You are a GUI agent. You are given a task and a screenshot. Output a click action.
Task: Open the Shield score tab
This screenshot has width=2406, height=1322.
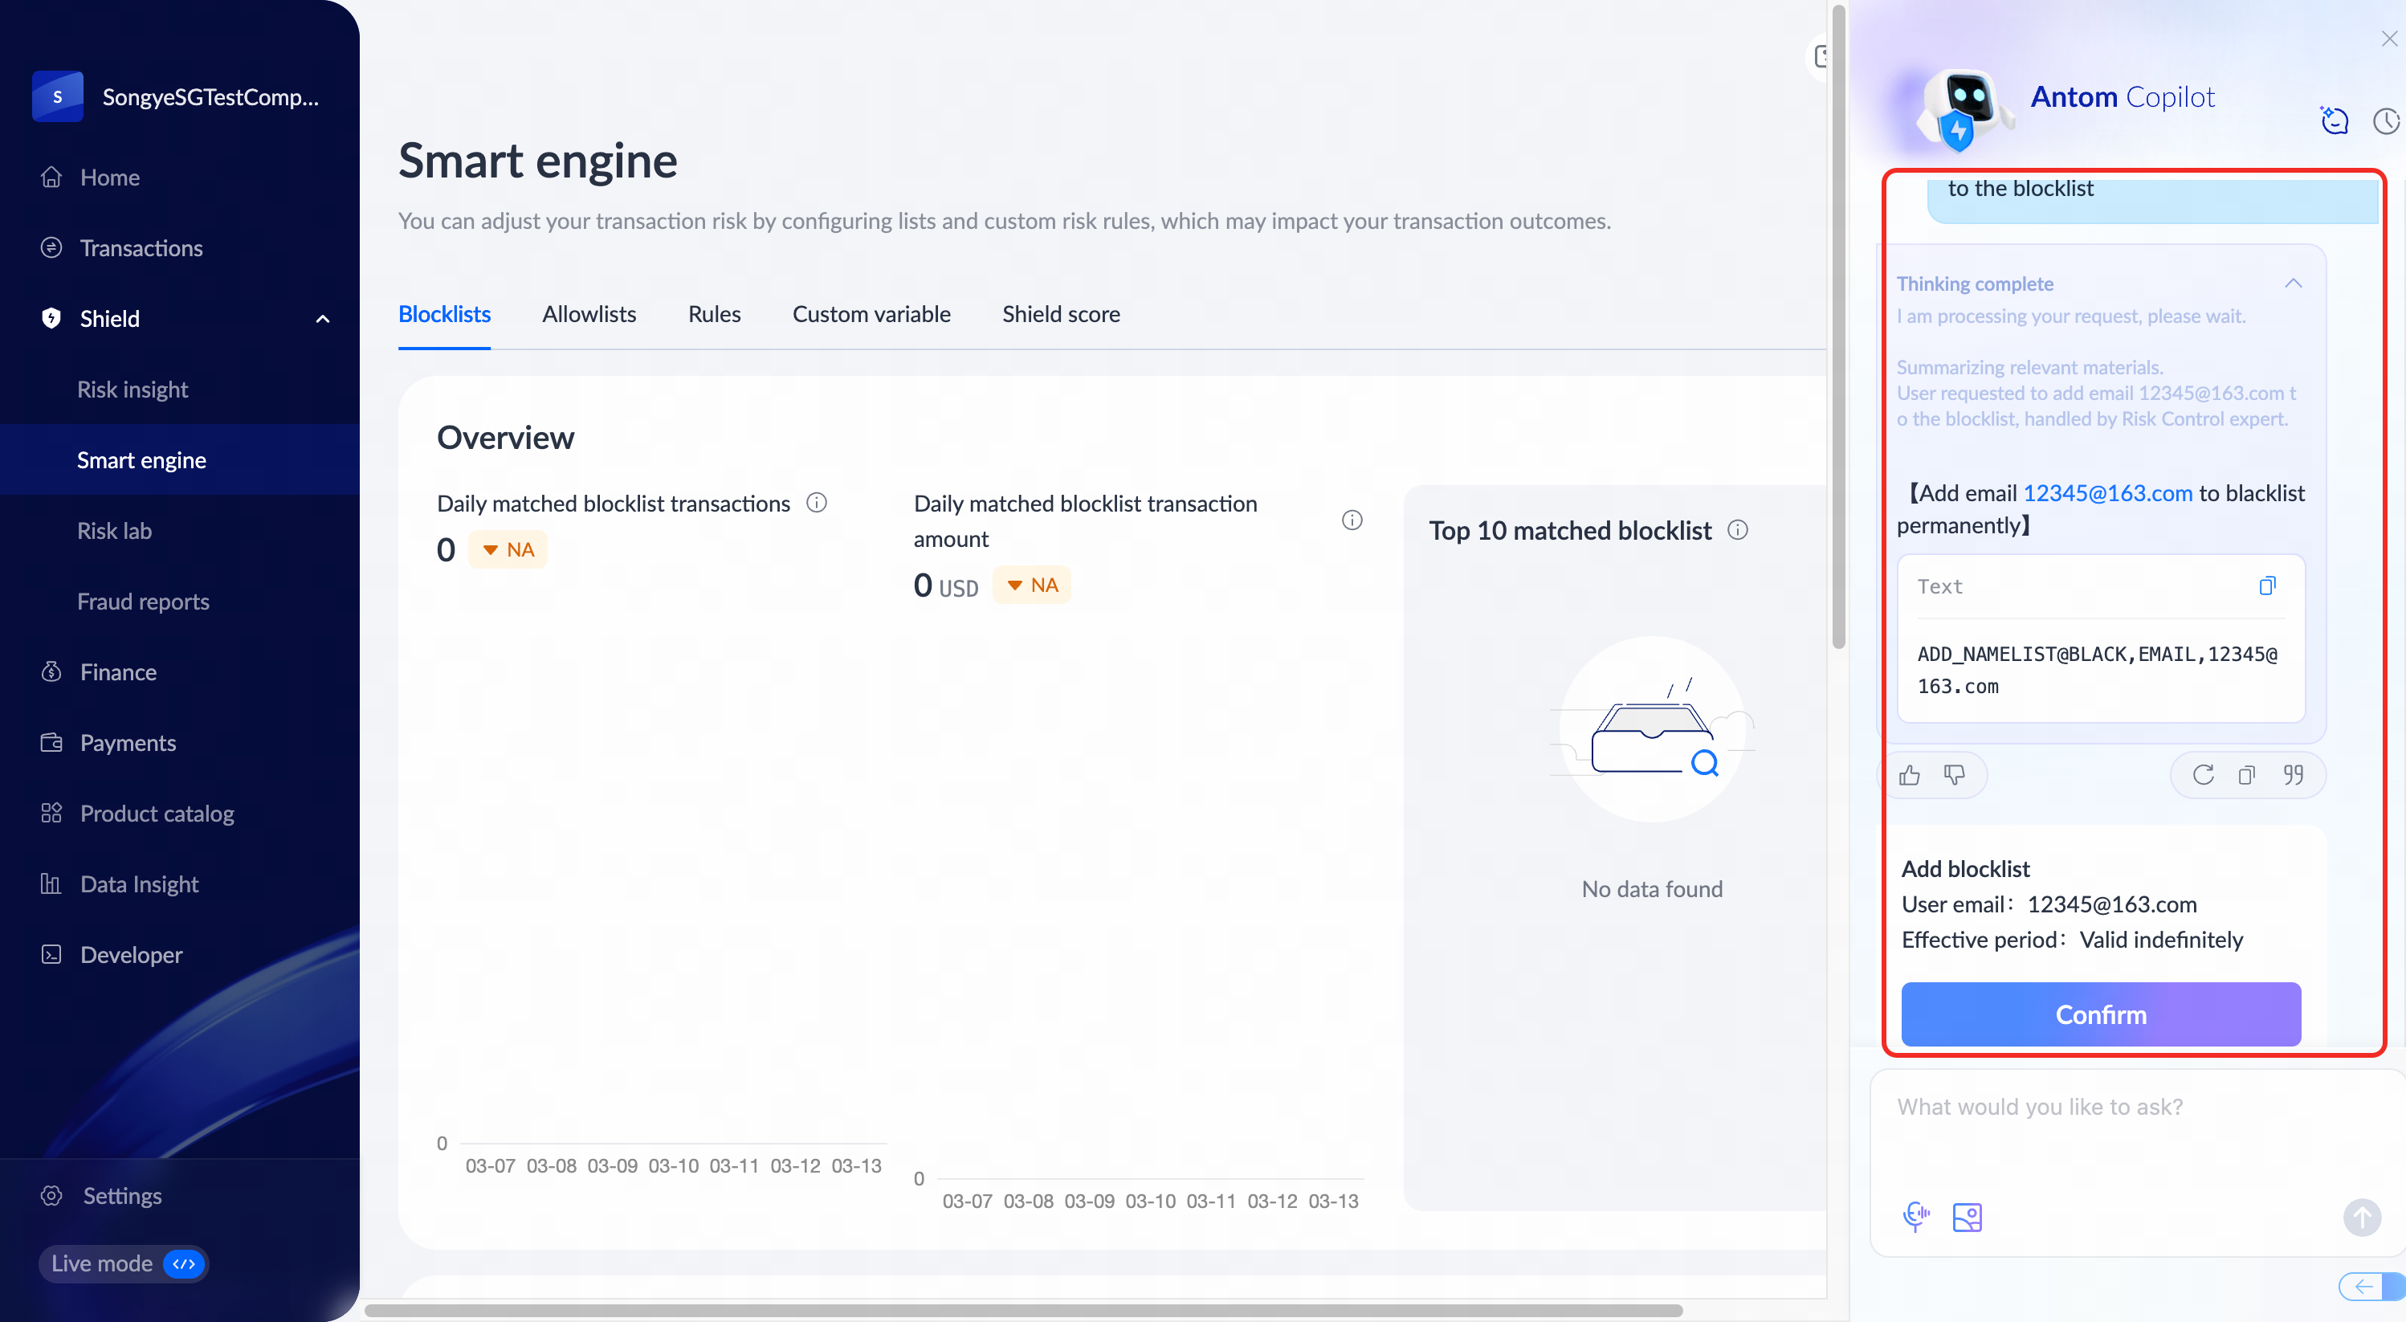[x=1060, y=314]
